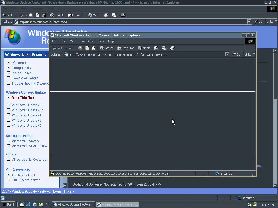This screenshot has width=278, height=208.
Task: Expand Links chevron in background window
Action: 276,21
